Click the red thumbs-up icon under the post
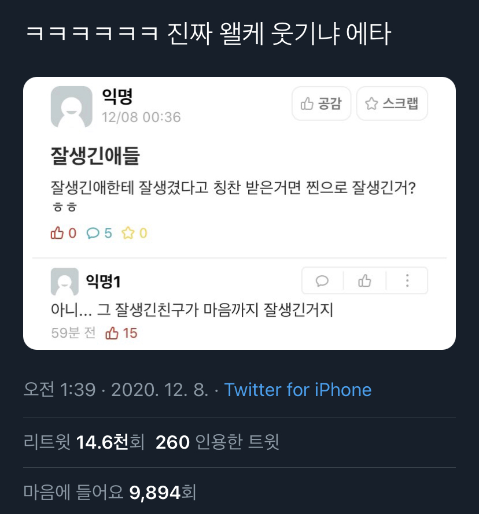 click(57, 233)
